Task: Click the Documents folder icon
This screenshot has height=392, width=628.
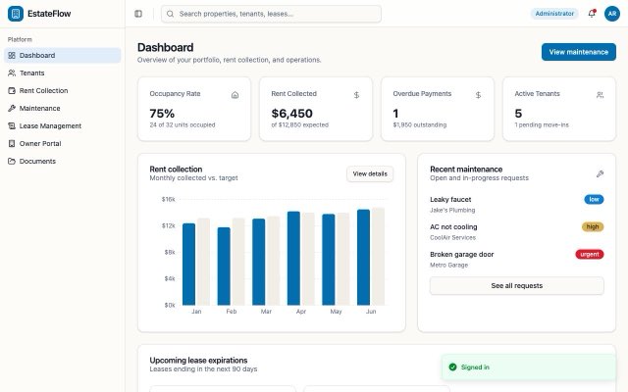Action: point(12,161)
